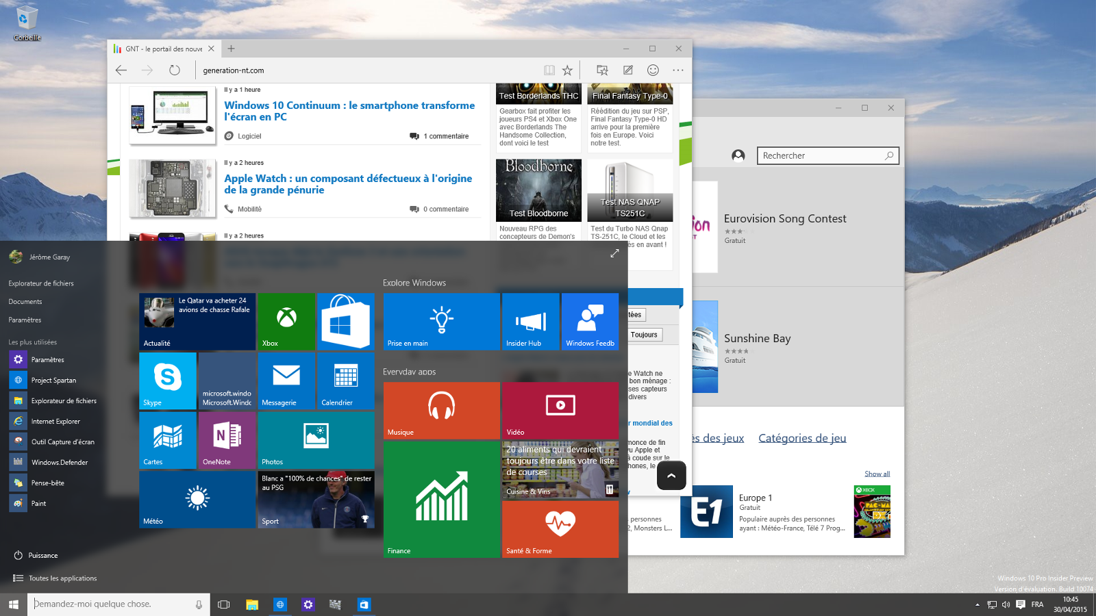Viewport: 1096px width, 616px height.
Task: Click the Spartan reading view icon
Action: (x=549, y=70)
